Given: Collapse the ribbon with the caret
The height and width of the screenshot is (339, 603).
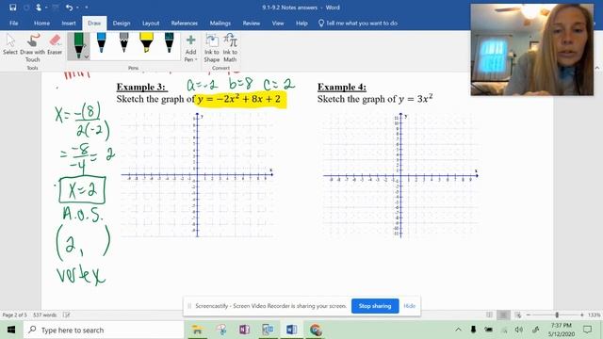Looking at the screenshot, I should [x=597, y=68].
